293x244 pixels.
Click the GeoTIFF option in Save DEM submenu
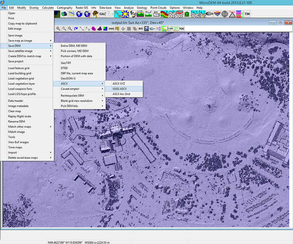(67, 62)
